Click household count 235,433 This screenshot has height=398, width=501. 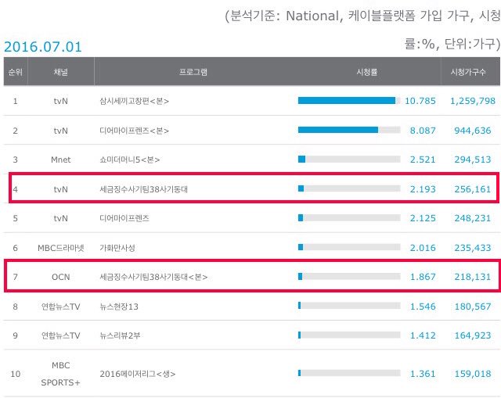coord(473,248)
